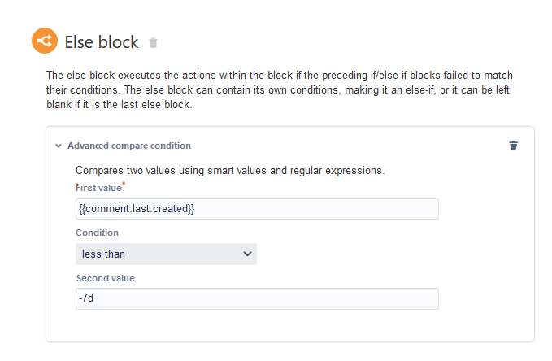Remove the Advanced compare condition via trash icon
552x361 pixels.
pos(513,145)
